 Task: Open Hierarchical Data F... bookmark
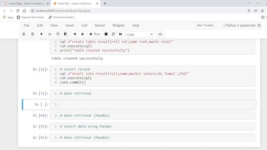point(62,17)
